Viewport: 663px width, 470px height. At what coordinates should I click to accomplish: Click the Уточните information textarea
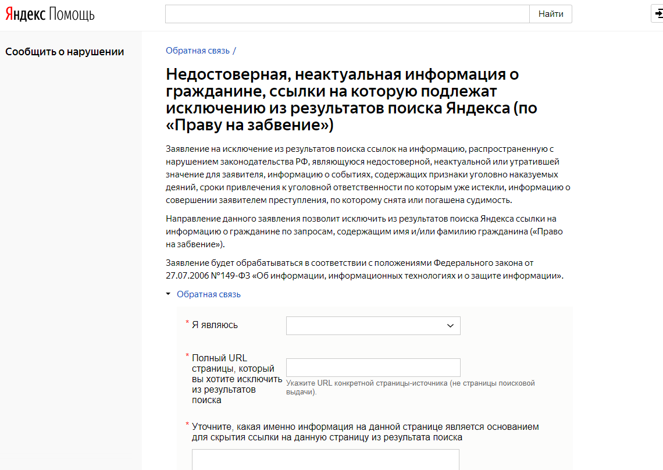(x=326, y=460)
